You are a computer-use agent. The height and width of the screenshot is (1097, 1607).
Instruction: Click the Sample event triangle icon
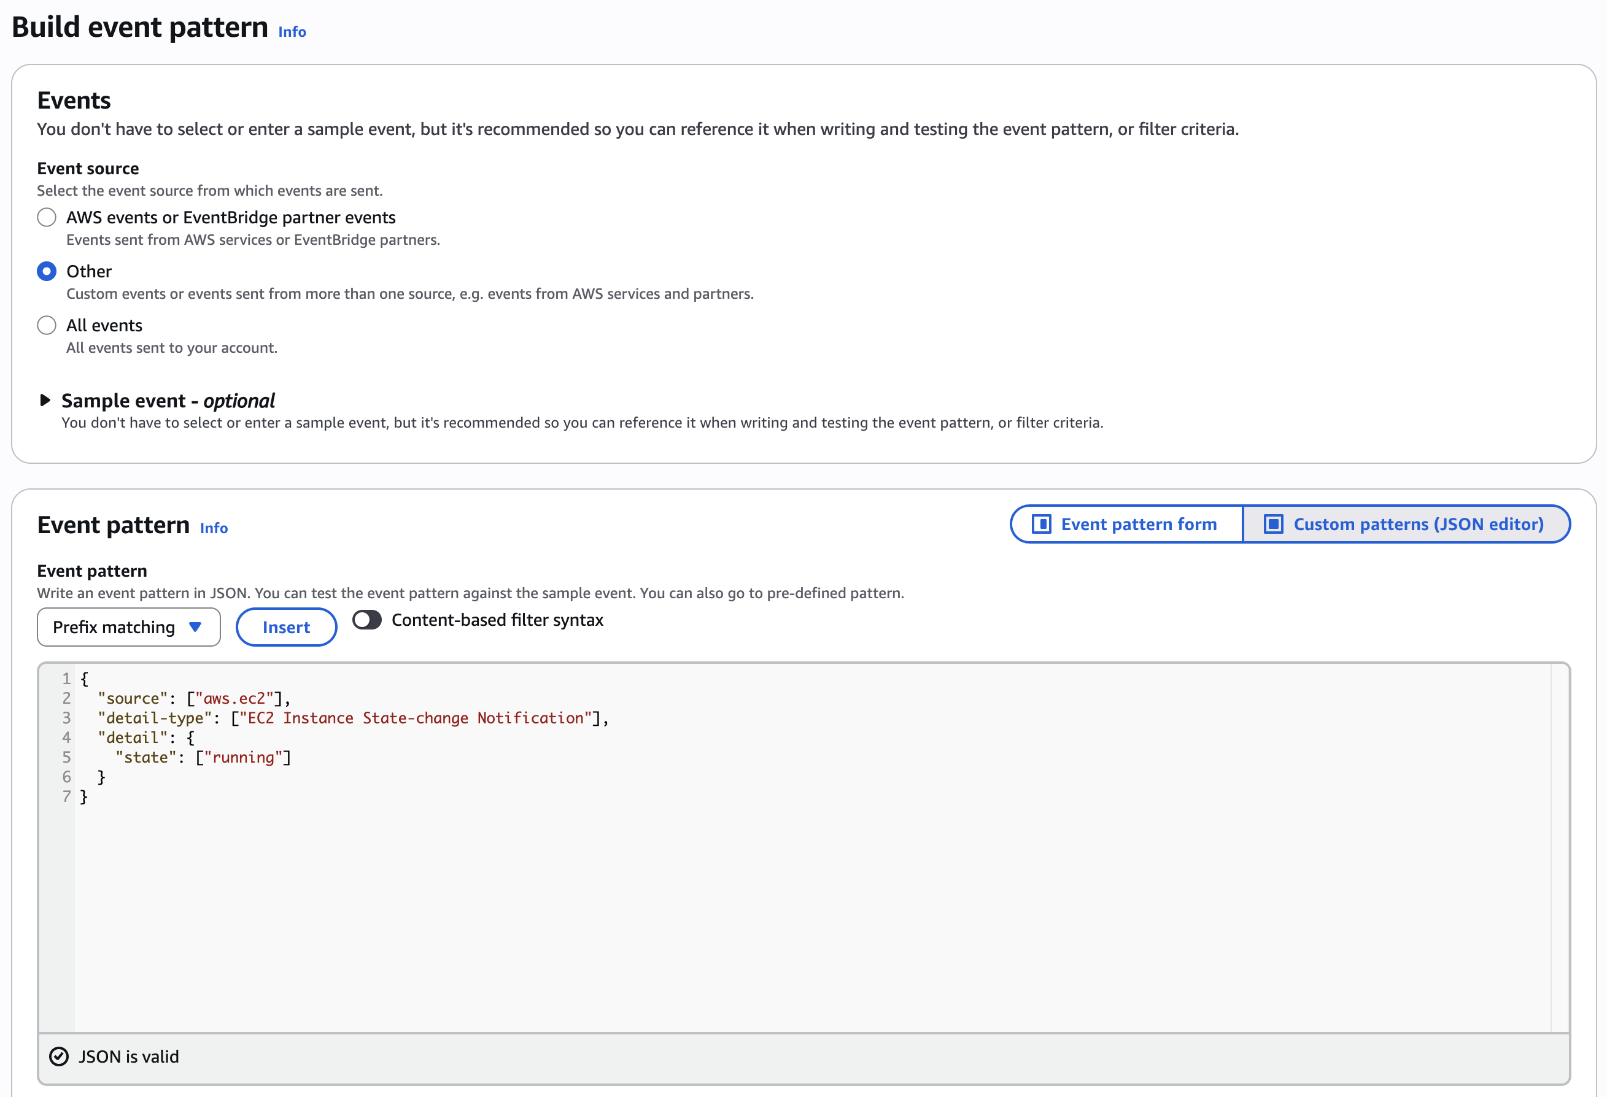(x=45, y=400)
